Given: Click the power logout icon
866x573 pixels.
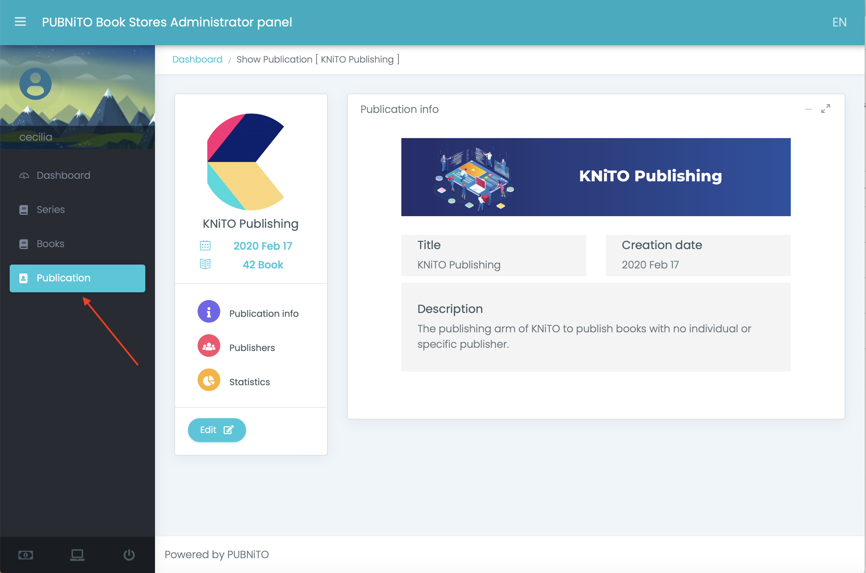Looking at the screenshot, I should pos(129,555).
